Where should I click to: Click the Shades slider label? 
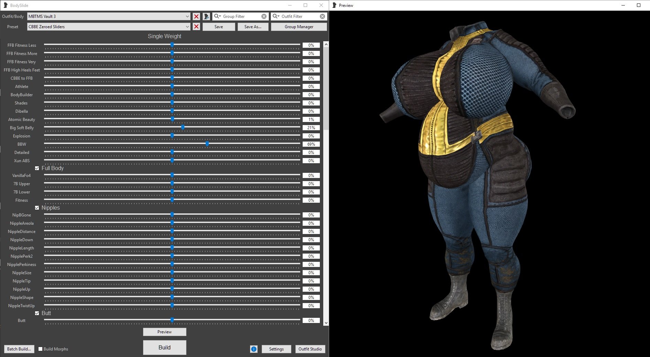tap(21, 103)
